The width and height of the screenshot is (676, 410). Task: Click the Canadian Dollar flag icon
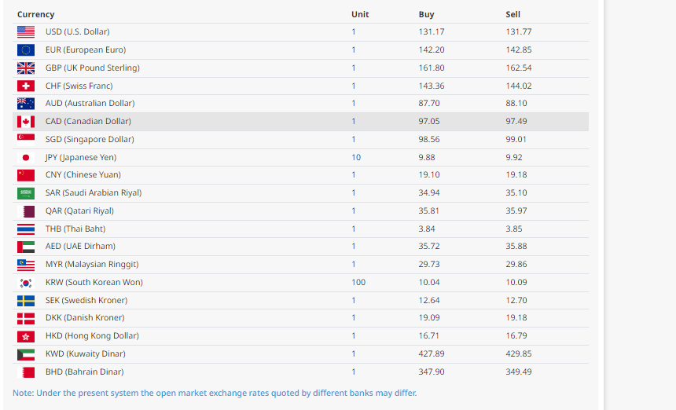[26, 121]
